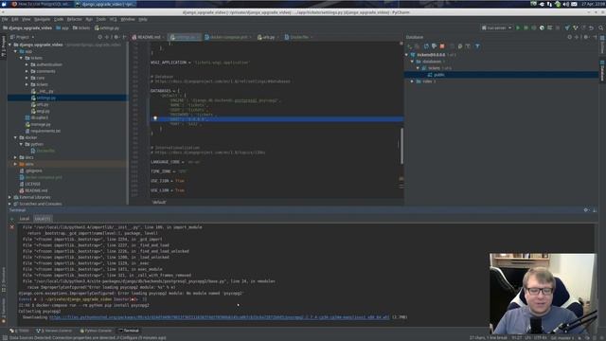
Task: Click the psycopg2 download URL link in terminal
Action: [219, 317]
